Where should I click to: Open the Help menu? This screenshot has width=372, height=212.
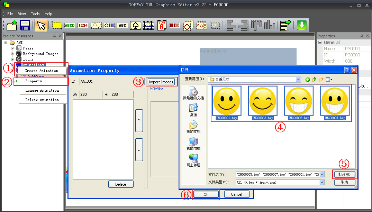pos(48,14)
